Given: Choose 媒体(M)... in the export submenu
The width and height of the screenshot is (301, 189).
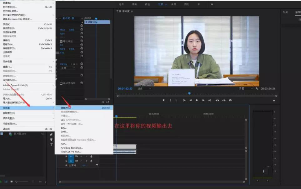Looking at the screenshot, I should [x=84, y=108].
